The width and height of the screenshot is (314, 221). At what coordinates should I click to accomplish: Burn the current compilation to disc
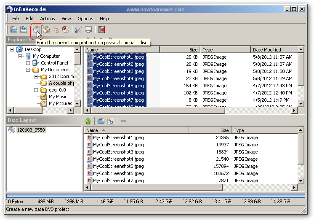[x=37, y=30]
